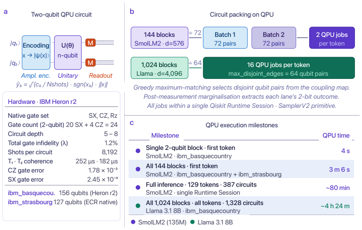Select the 144 blocks SmolLM2 box
Screen dimensions: 362x230
[x=160, y=38]
